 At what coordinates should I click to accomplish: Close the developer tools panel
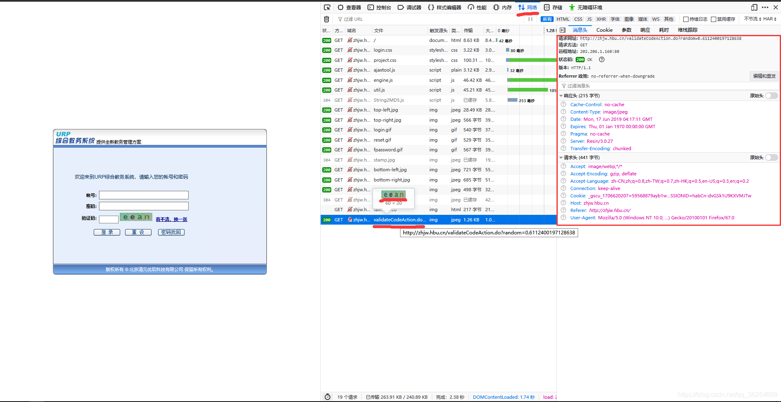(776, 7)
